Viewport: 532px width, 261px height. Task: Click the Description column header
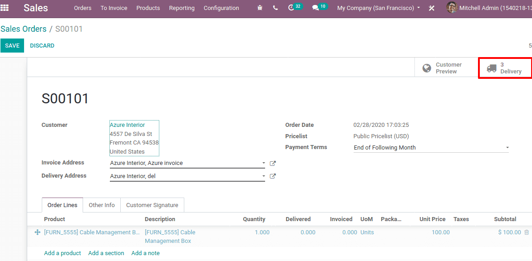click(160, 219)
